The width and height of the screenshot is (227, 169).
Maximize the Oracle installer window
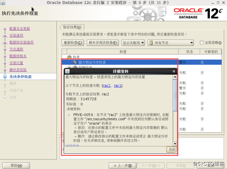click(218, 3)
